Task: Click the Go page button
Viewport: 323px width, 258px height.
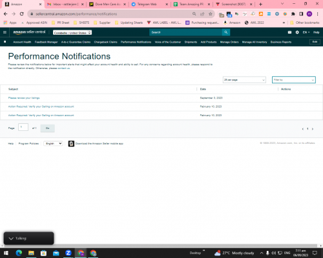Action: (x=48, y=128)
